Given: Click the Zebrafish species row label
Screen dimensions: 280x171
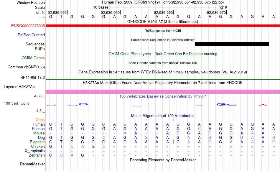Looking at the screenshot, I should click(x=37, y=155).
